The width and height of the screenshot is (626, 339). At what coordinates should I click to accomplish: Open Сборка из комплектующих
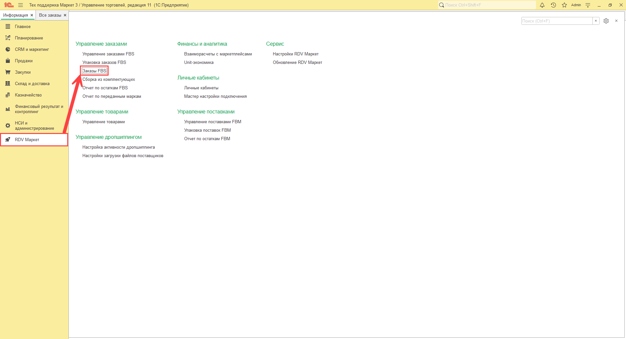tap(109, 79)
